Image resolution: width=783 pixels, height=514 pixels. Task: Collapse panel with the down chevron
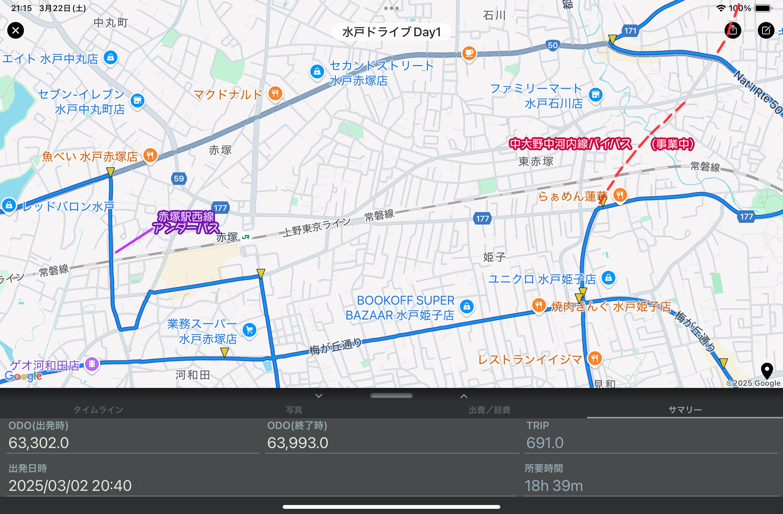[319, 396]
